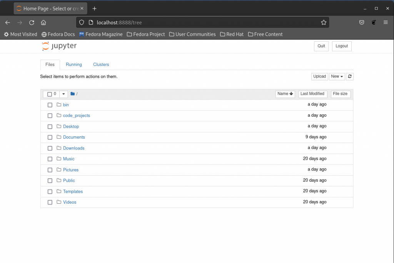Bookmark this page with star icon
The height and width of the screenshot is (263, 394).
coord(324,22)
